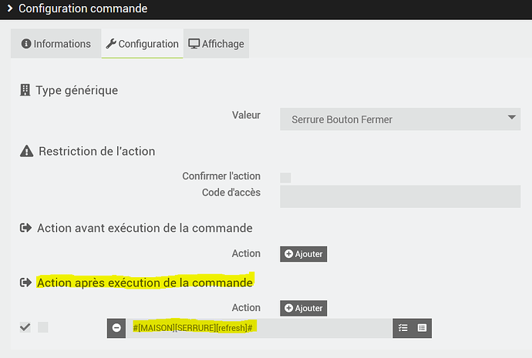The width and height of the screenshot is (532, 358).
Task: Tick the Confirmer l'action checkbox
Action: (x=285, y=178)
